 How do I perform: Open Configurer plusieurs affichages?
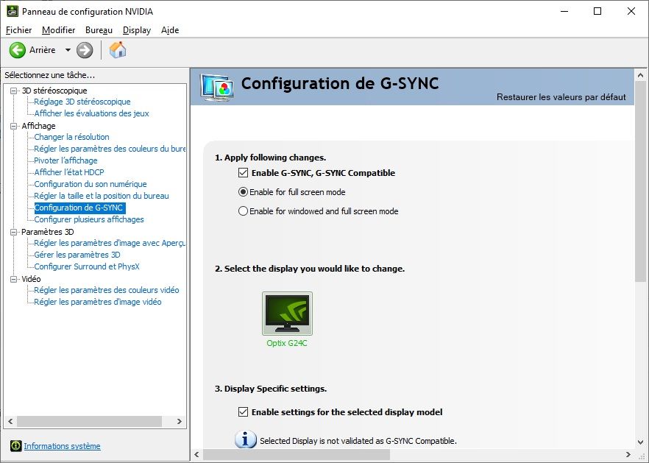click(89, 219)
